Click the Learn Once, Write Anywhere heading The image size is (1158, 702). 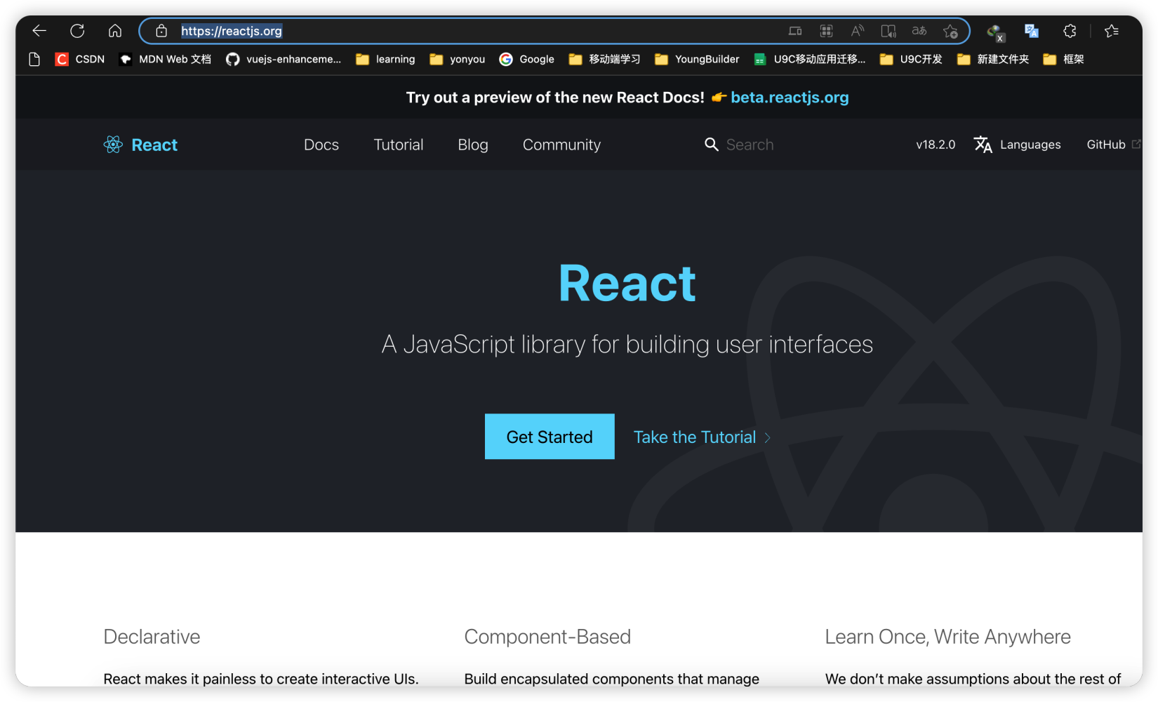pos(948,637)
